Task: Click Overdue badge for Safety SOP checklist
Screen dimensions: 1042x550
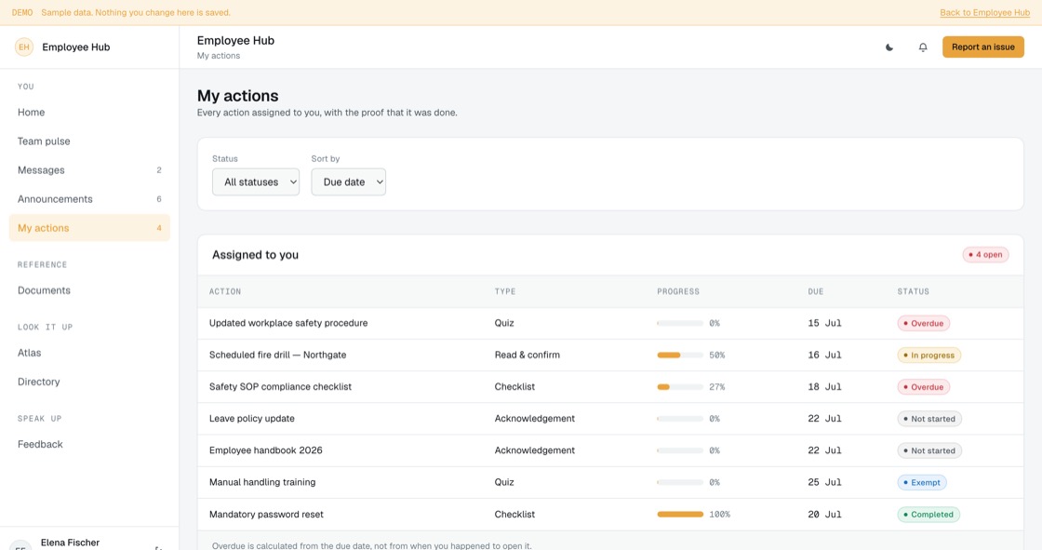Action: [924, 387]
